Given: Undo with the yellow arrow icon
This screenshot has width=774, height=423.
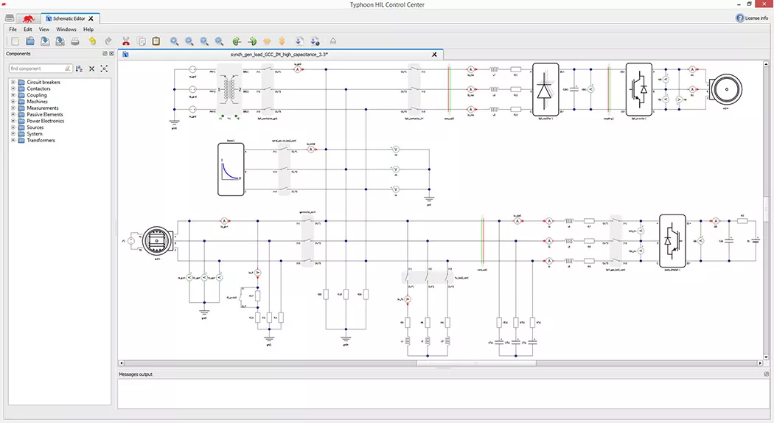Looking at the screenshot, I should click(x=92, y=41).
